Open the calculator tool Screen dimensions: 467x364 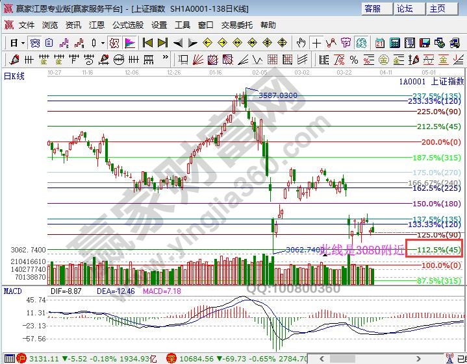tap(394, 43)
